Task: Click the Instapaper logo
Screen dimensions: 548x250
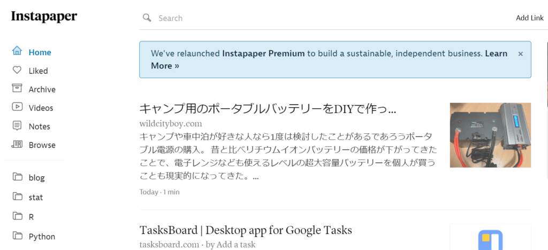Action: coord(44,17)
